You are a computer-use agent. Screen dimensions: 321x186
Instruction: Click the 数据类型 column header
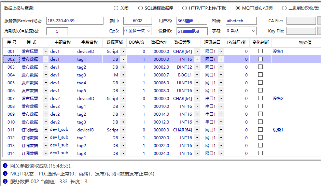(182, 42)
